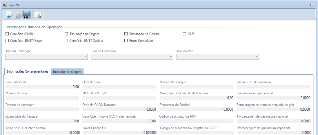
Task: Expand the Tipo da Operação dropdown
Action: pyautogui.click(x=132, y=57)
